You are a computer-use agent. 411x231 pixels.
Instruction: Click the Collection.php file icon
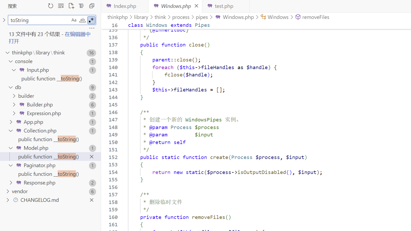pos(19,131)
